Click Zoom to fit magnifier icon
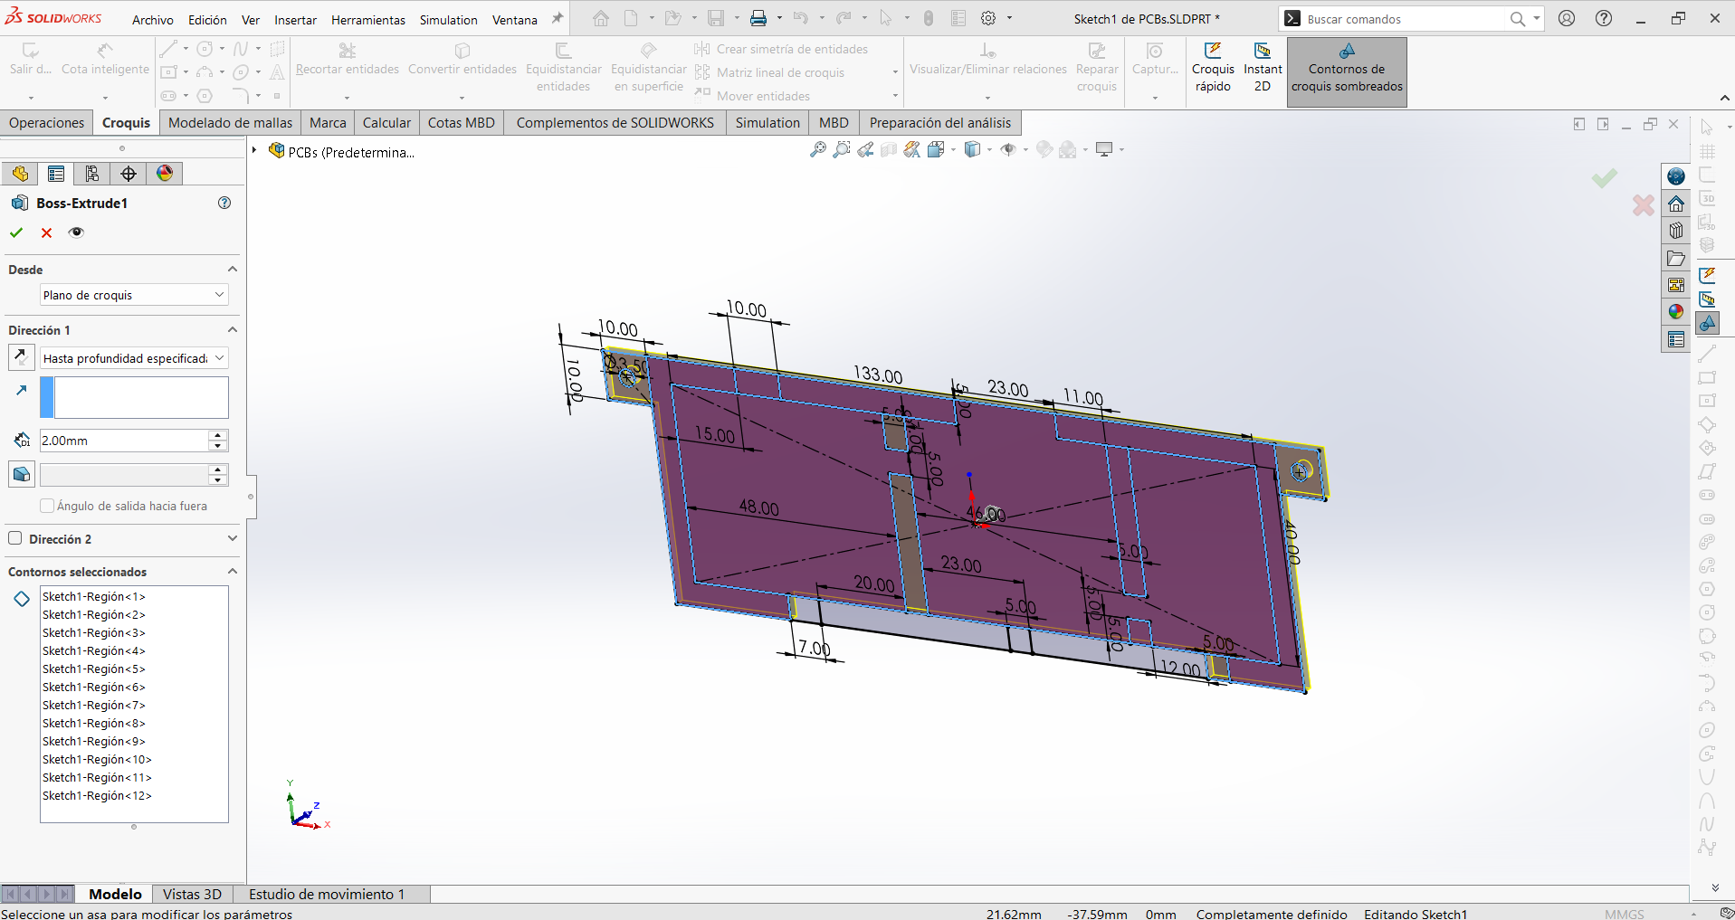This screenshot has width=1735, height=920. 818,149
